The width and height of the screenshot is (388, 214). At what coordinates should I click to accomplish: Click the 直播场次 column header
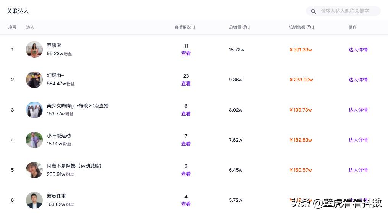coord(183,27)
